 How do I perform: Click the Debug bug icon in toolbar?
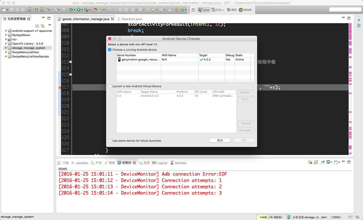pyautogui.click(x=71, y=10)
